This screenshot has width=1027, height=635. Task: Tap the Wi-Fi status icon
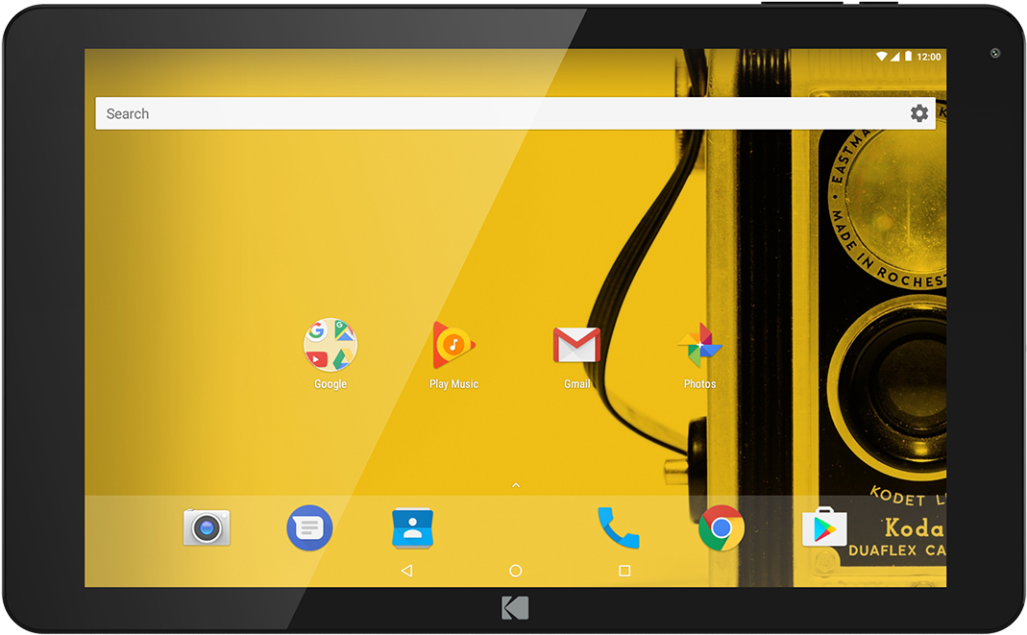(881, 57)
